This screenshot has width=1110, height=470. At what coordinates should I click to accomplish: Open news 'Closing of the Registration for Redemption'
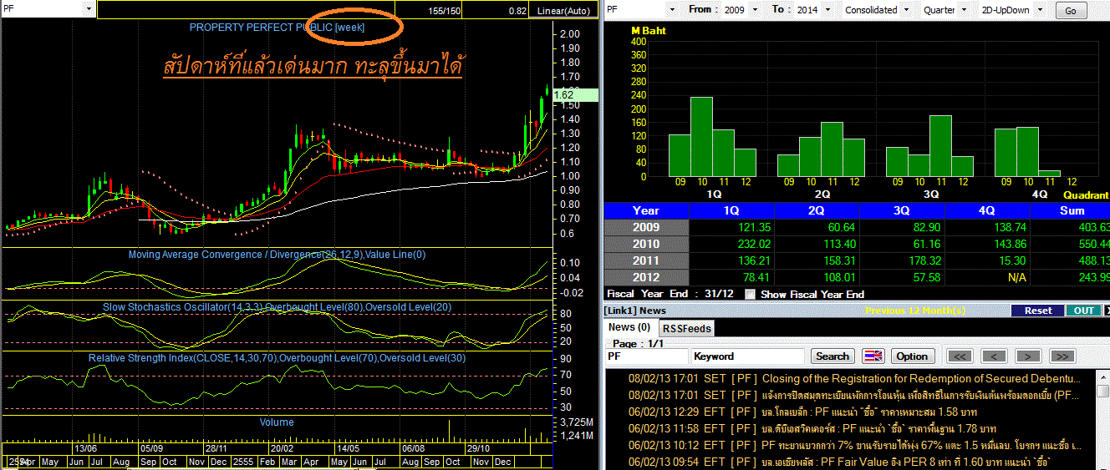855,378
